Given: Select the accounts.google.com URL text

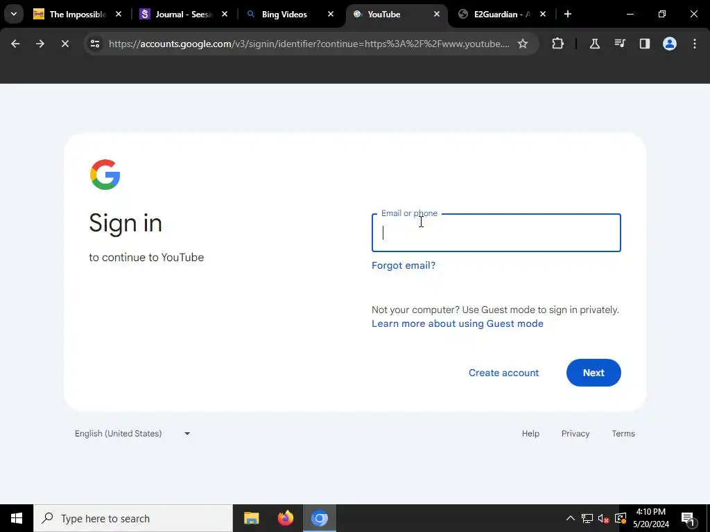Looking at the screenshot, I should point(309,44).
